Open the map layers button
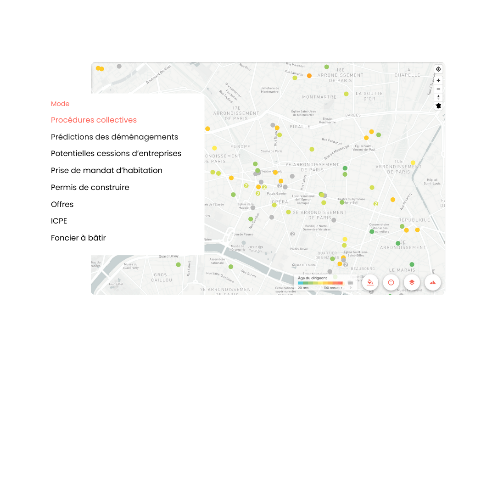This screenshot has height=481, width=481. tap(412, 283)
